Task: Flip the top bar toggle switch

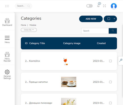Action: click(90, 6)
